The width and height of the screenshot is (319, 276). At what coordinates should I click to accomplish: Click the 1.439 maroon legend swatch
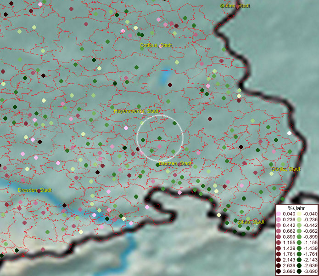279,248
